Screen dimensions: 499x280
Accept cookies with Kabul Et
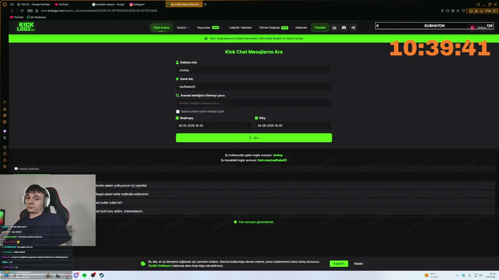pyautogui.click(x=339, y=264)
